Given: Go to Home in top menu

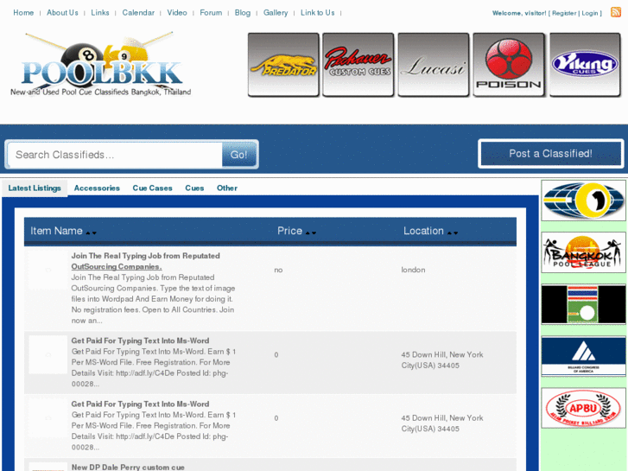Looking at the screenshot, I should point(23,13).
